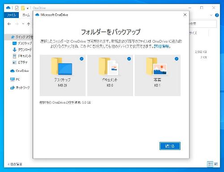This screenshot has height=172, width=224.
Task: Click the properties checkmark quick access icon
Action: coord(17,8)
